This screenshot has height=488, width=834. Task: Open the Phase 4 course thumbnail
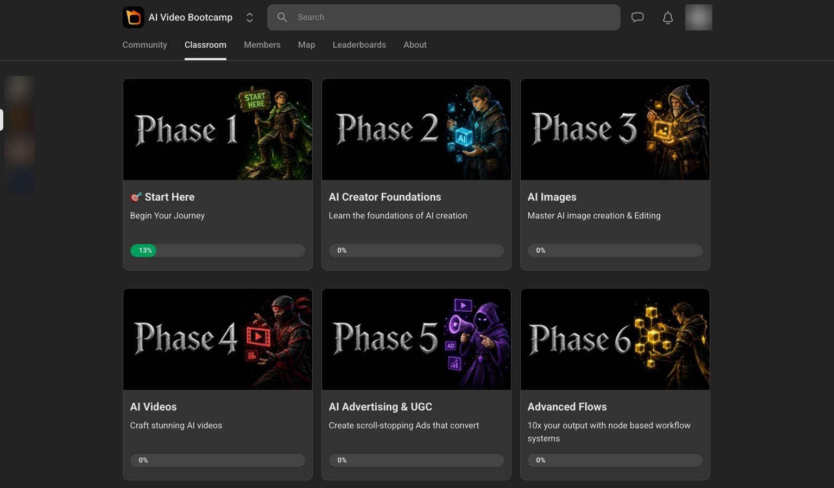pyautogui.click(x=218, y=339)
